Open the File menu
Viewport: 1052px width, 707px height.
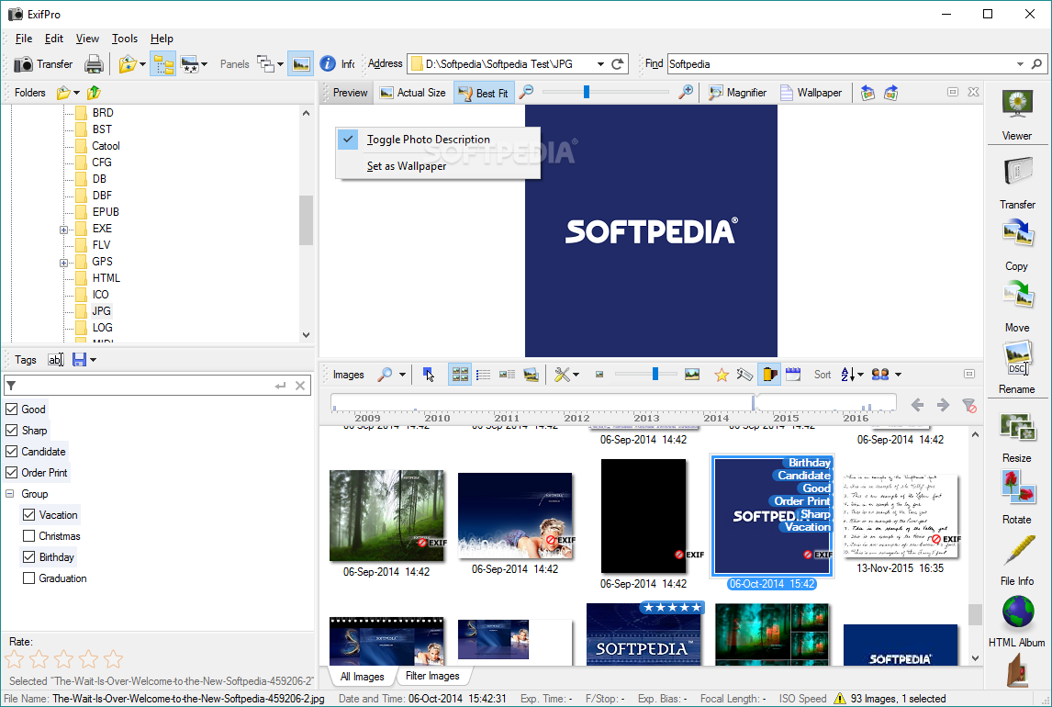pyautogui.click(x=24, y=39)
